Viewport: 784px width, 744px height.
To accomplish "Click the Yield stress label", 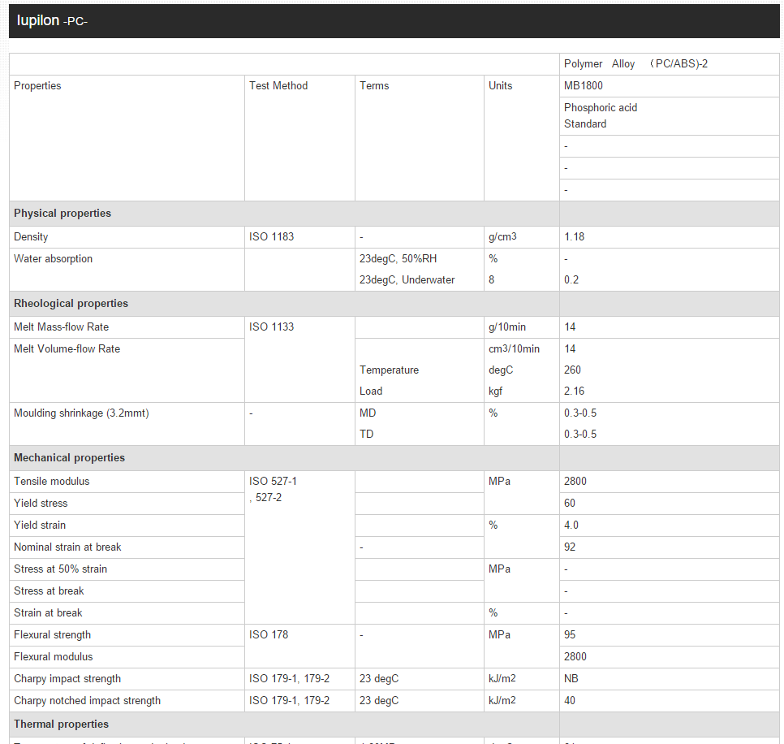I will point(41,503).
